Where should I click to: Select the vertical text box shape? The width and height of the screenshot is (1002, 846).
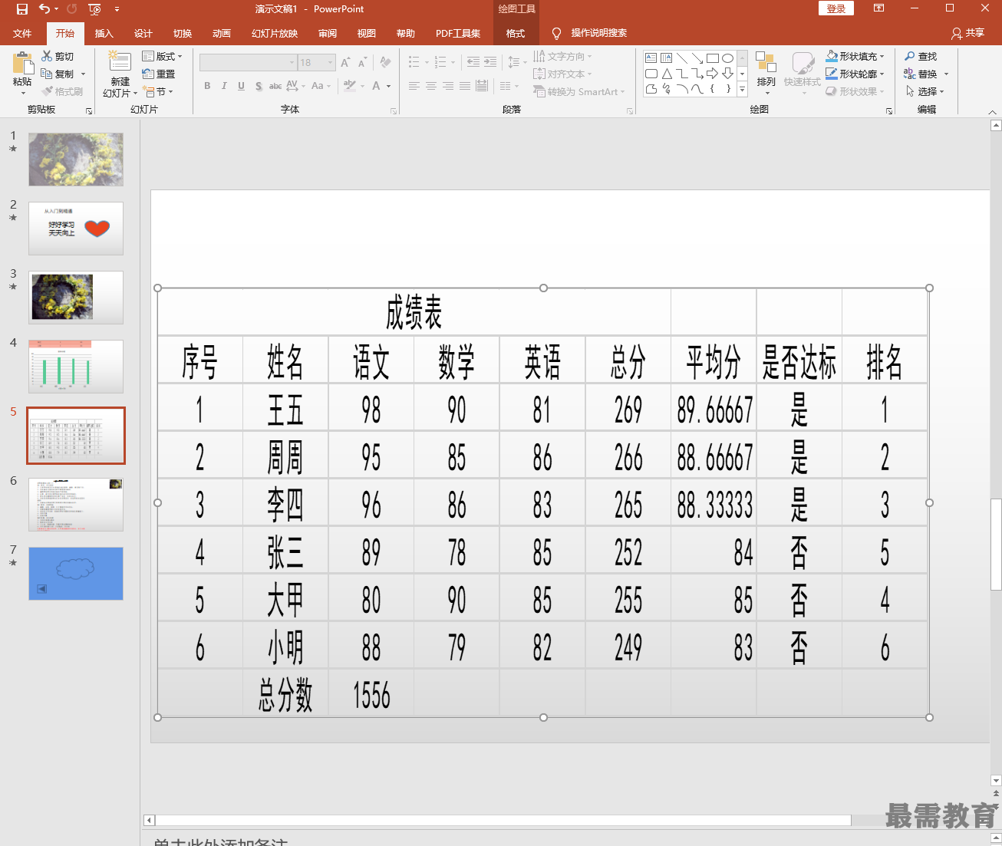667,58
